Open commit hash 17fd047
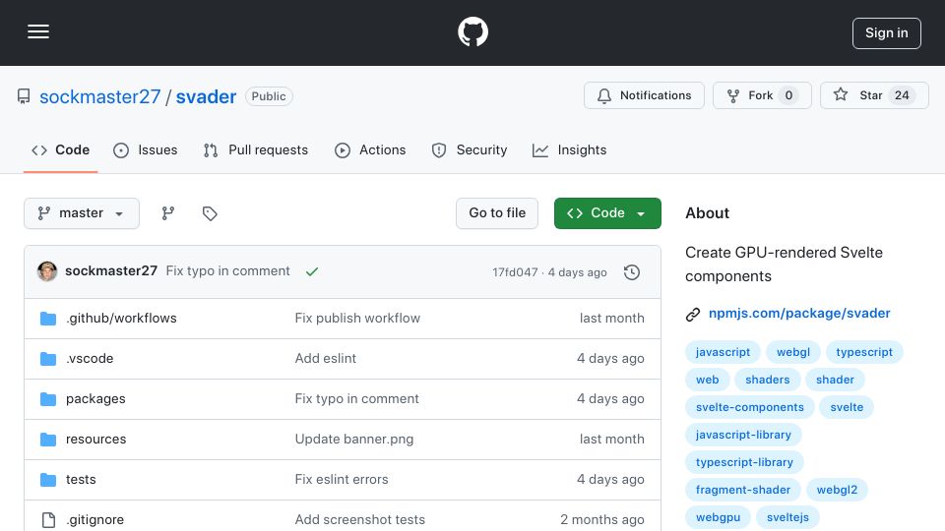 515,272
